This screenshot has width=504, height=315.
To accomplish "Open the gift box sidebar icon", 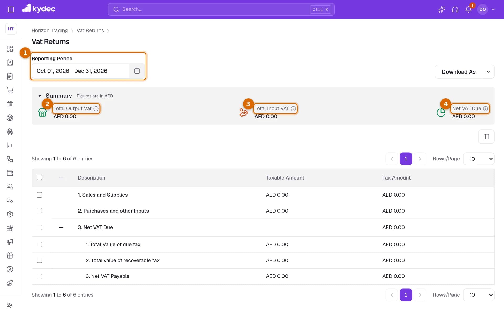I will tap(10, 255).
